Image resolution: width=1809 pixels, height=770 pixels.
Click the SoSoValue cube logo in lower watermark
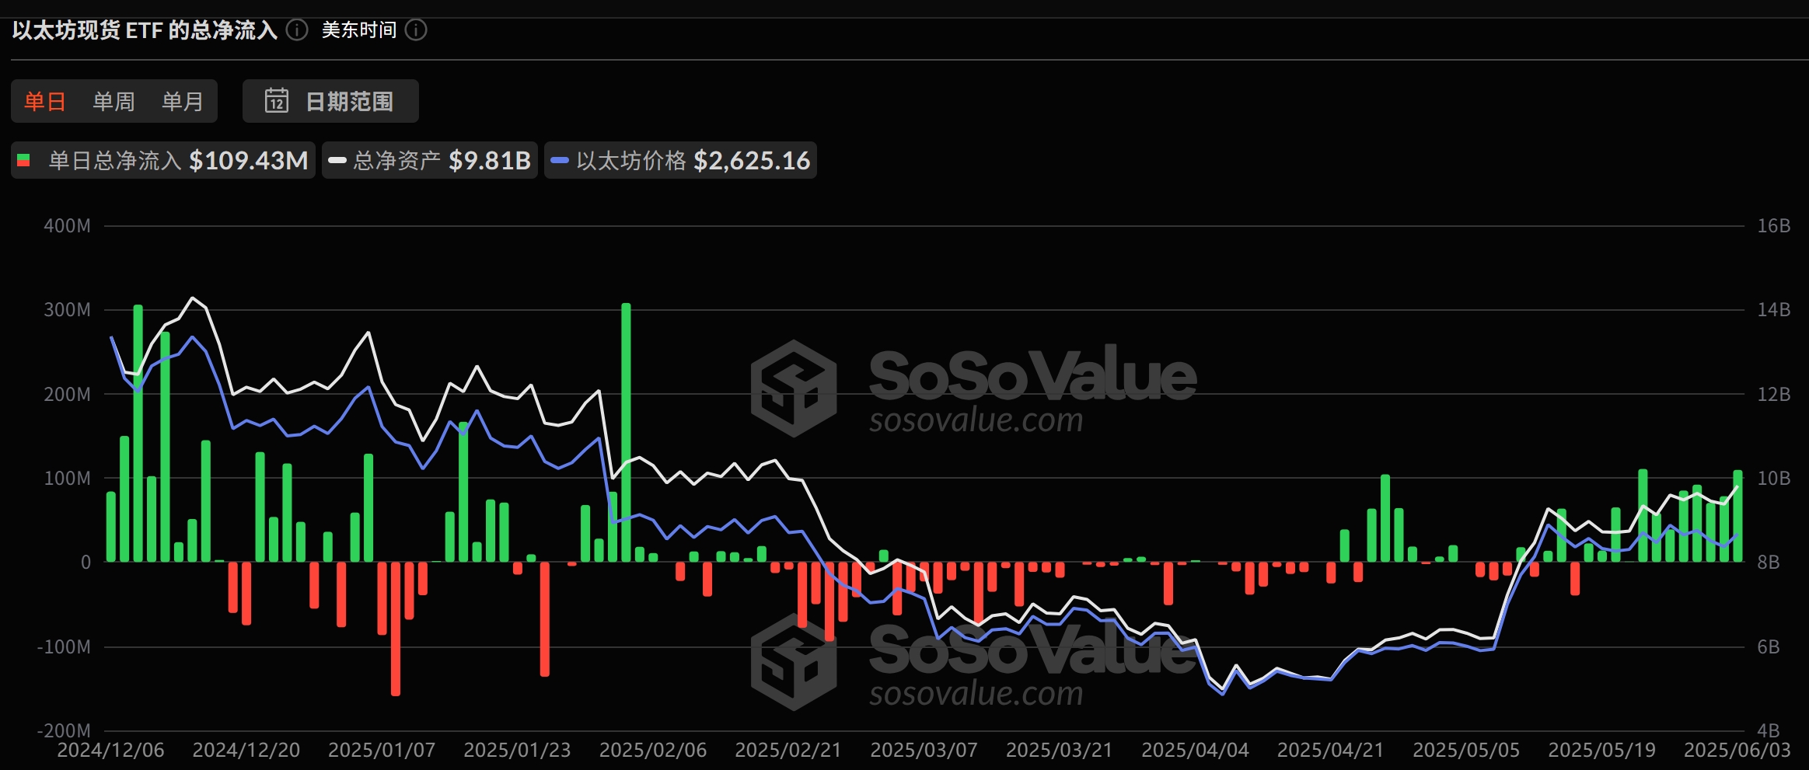point(793,662)
